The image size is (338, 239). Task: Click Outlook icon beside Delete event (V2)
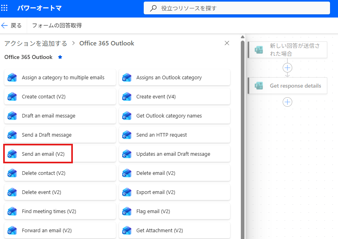12,192
